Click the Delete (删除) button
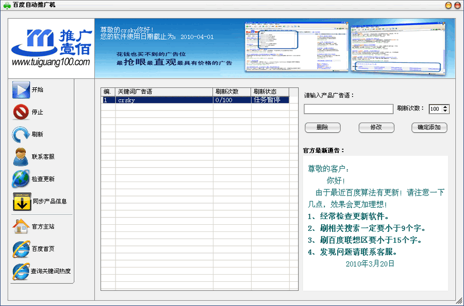The height and width of the screenshot is (306, 464). 323,128
